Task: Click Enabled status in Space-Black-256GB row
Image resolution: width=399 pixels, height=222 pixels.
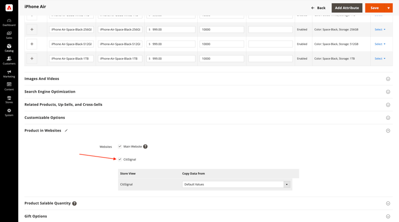Action: pyautogui.click(x=302, y=29)
